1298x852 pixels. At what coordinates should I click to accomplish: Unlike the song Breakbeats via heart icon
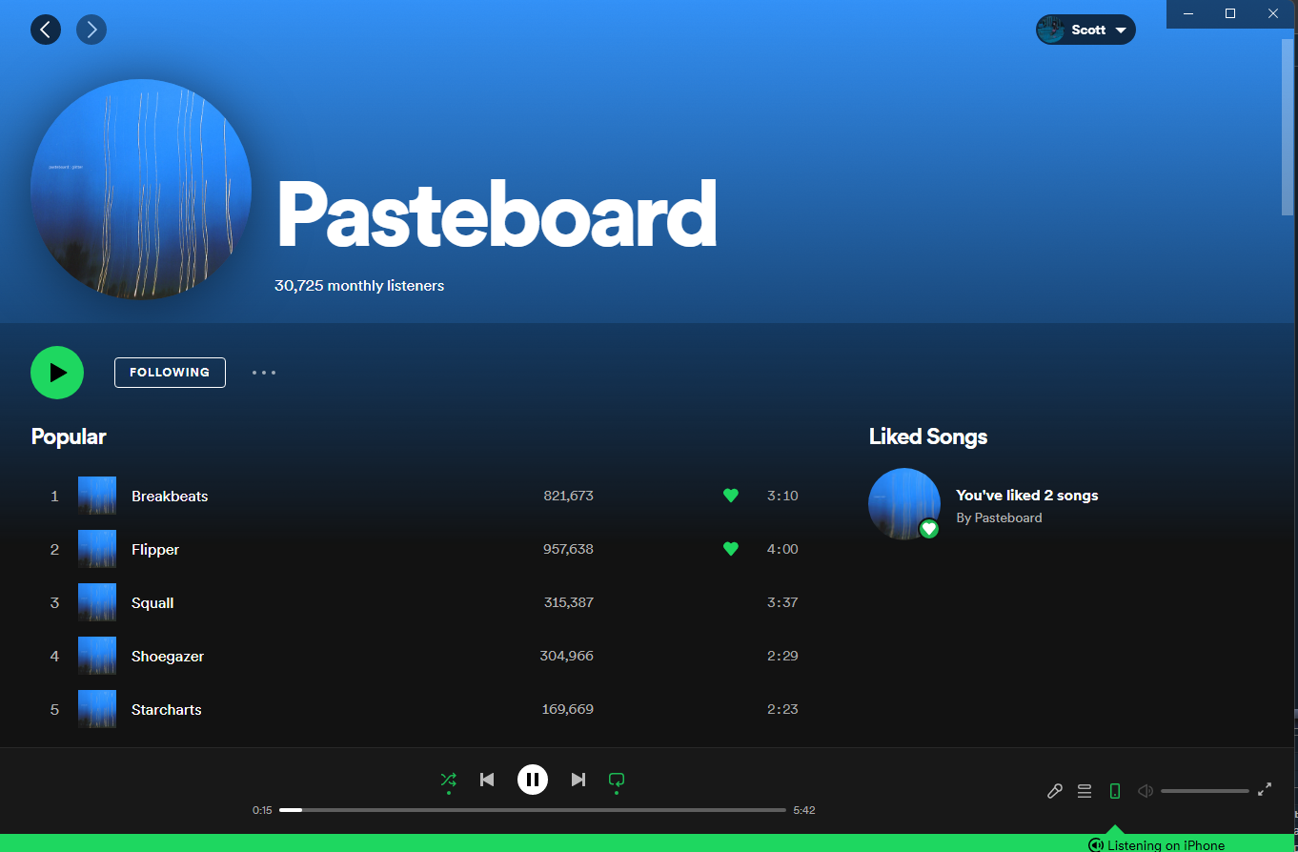(731, 496)
